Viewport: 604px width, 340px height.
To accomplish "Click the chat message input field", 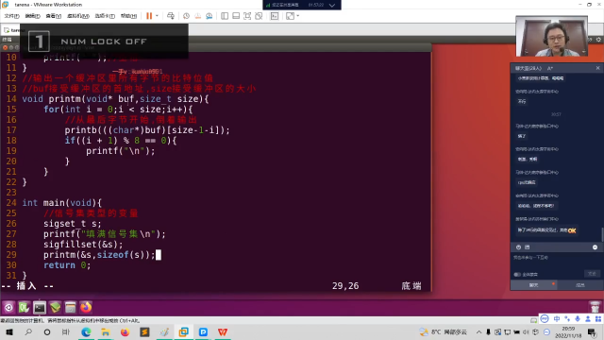I will (x=556, y=261).
